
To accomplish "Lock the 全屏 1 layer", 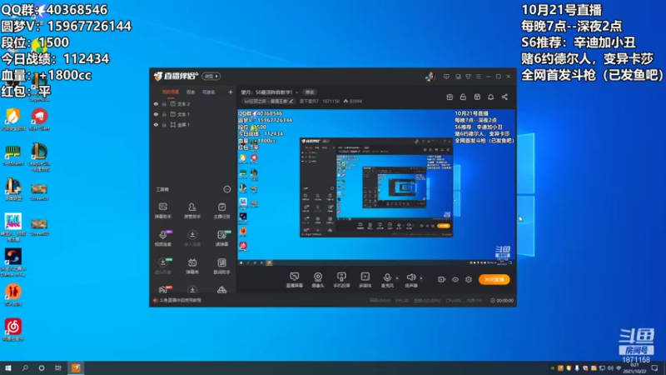I will [164, 124].
